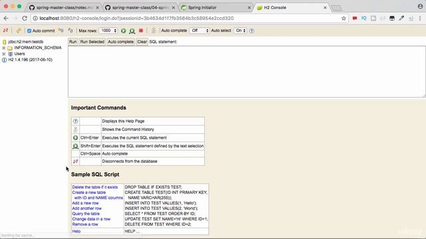
Task: Click the Clear button
Action: point(142,42)
